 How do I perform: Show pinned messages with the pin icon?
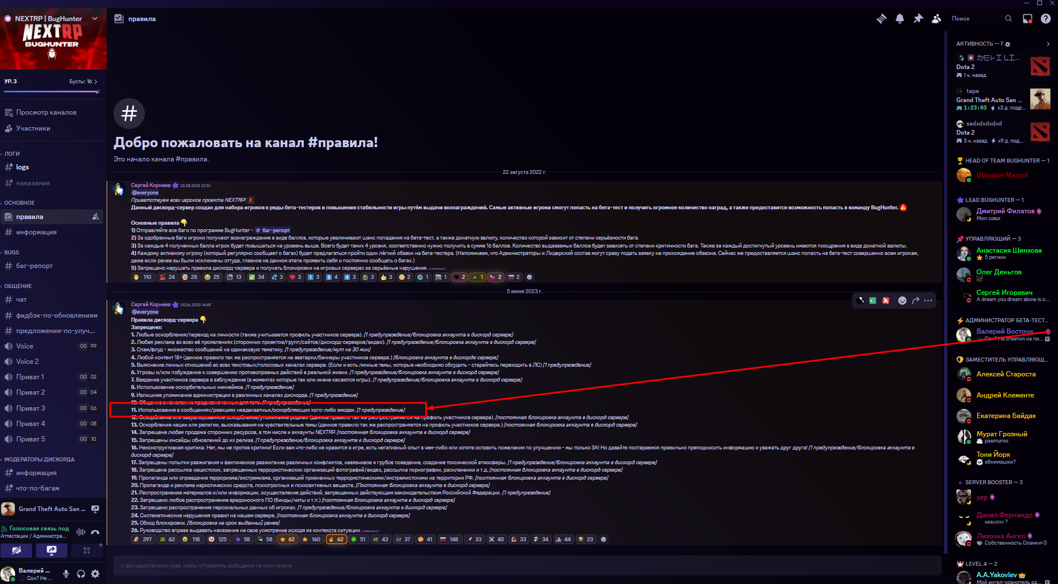[x=918, y=19]
